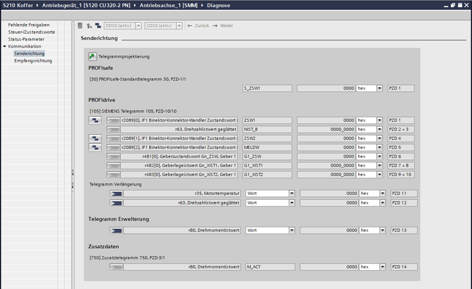Viewport: 472px width, 289px height.
Task: Click the connector icon for r35 Motortemperatur
Action: tap(116, 193)
